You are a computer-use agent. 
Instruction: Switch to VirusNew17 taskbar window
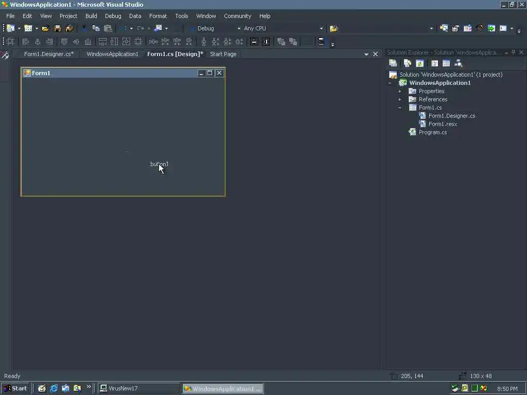138,388
